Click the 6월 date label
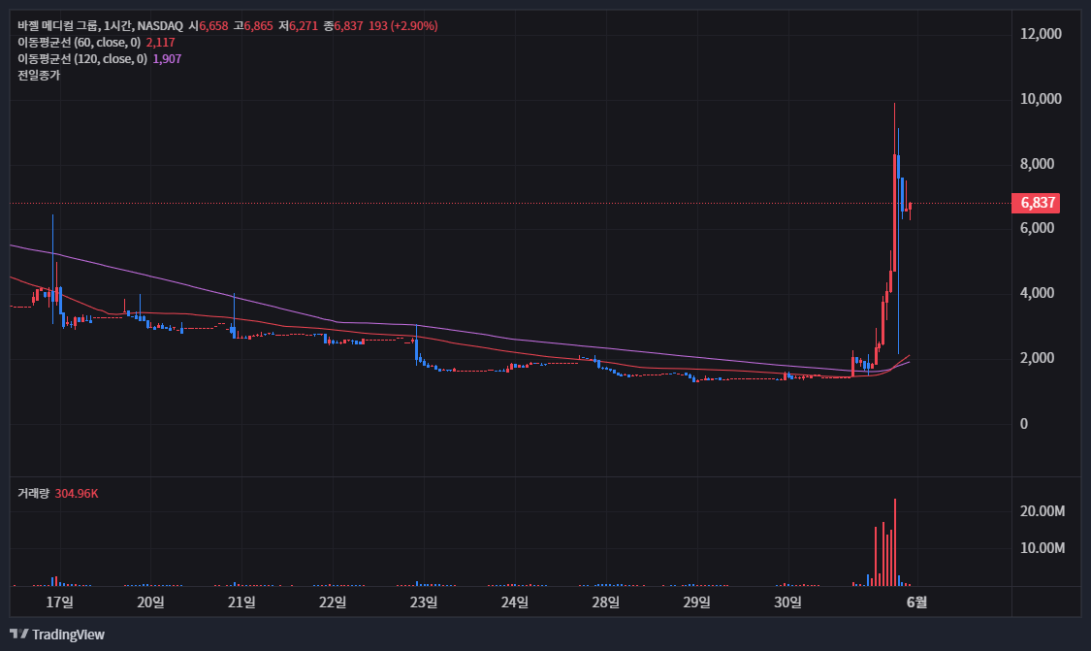The image size is (1091, 651). tap(917, 602)
